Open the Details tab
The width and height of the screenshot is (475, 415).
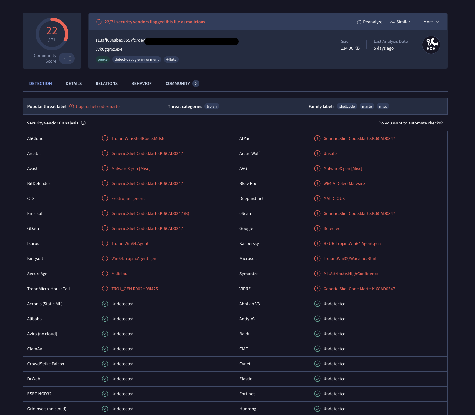[74, 84]
